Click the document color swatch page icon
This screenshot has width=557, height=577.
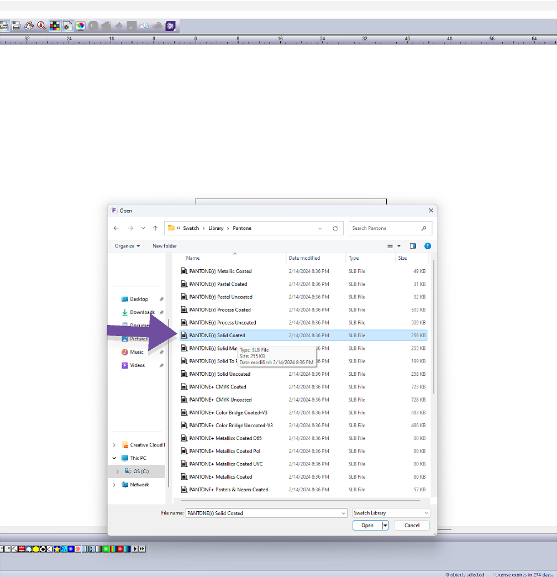[x=68, y=26]
